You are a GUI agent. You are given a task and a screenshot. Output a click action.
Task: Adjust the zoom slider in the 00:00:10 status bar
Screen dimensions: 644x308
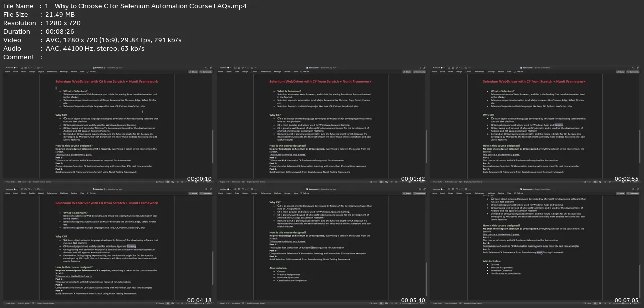click(196, 182)
